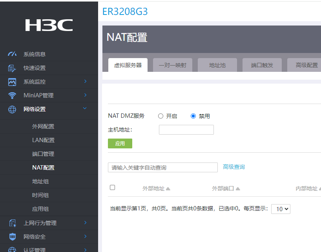Switch to the 地址池 tab
The width and height of the screenshot is (321, 252).
click(x=217, y=65)
